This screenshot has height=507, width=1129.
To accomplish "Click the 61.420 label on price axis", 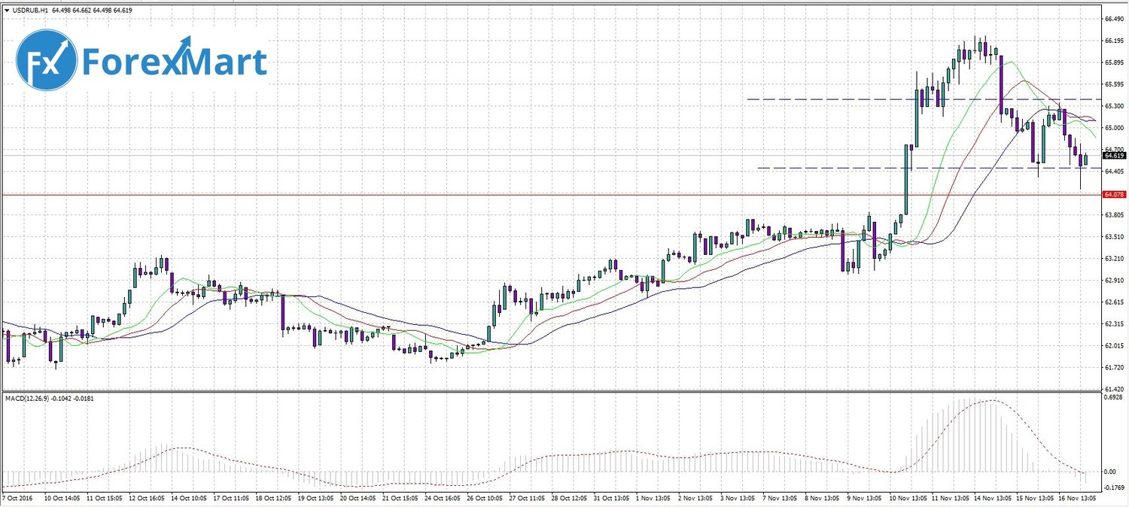I will click(x=1114, y=389).
